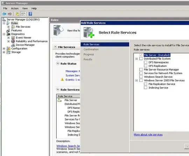The image size is (189, 156).
Task: Open the Help menu
Action: point(34,8)
